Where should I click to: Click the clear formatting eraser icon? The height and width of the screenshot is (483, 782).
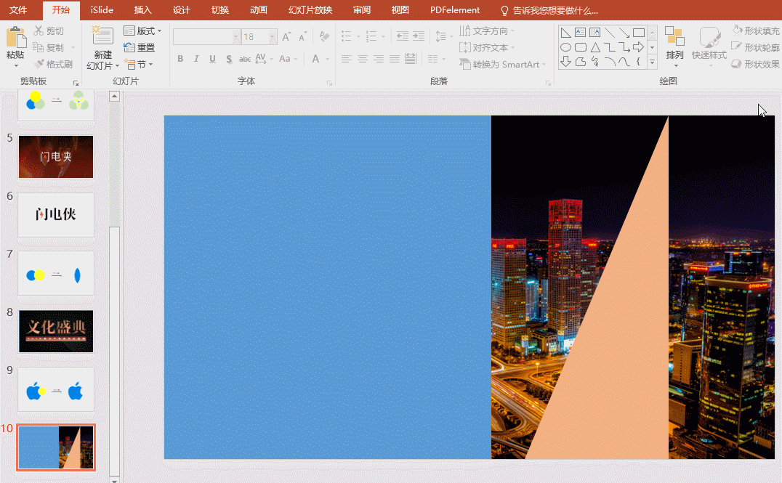point(324,36)
